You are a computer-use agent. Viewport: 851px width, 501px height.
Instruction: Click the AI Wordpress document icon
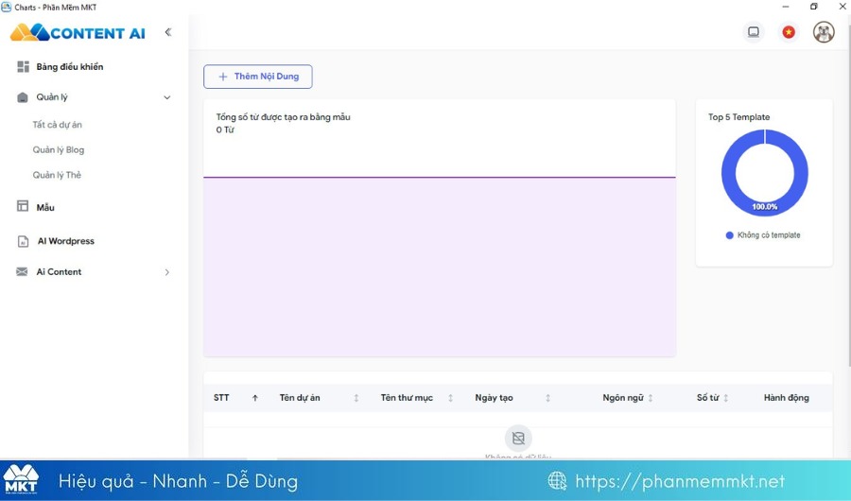[23, 241]
